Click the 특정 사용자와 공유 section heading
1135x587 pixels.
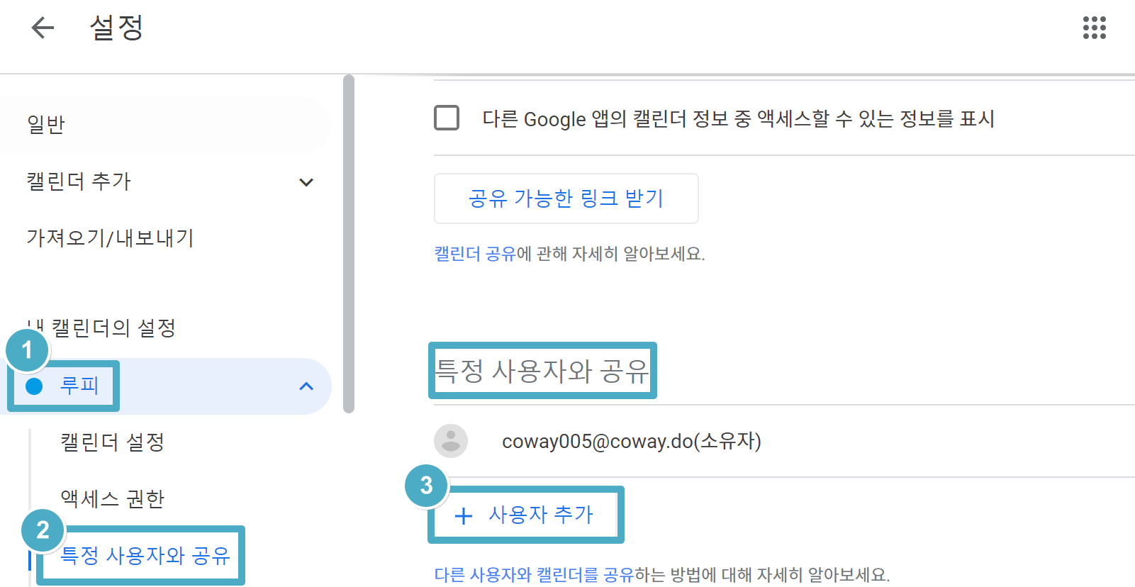(542, 371)
